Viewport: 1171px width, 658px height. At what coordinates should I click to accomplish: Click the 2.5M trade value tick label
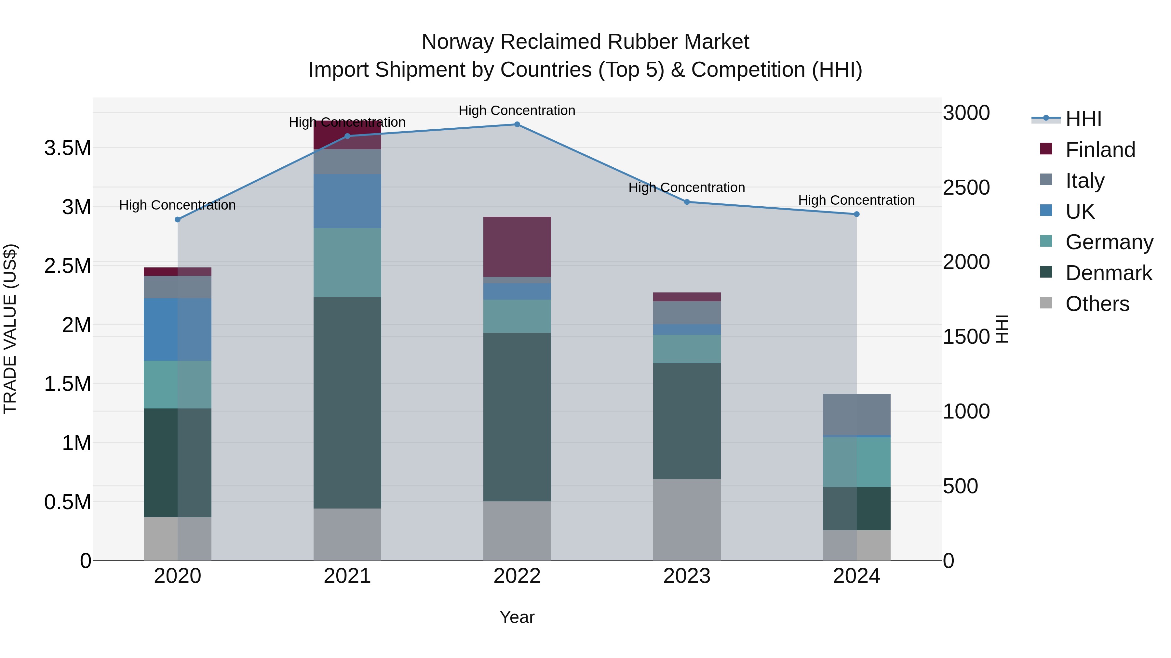point(68,266)
